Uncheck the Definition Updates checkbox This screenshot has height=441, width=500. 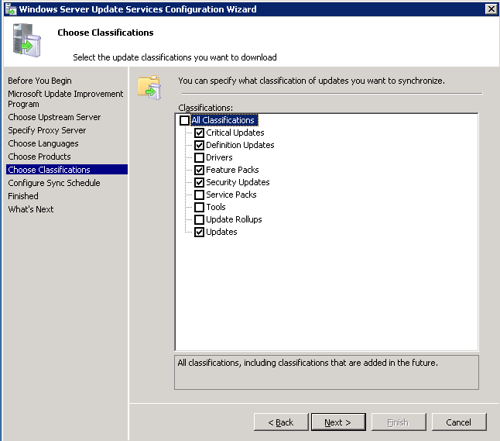(x=199, y=145)
